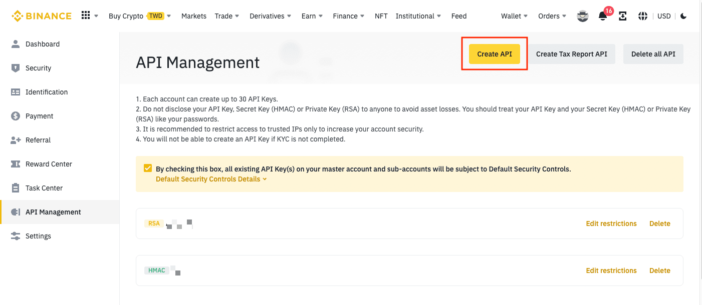Open the Derivatives dropdown menu
This screenshot has height=305, width=702.
point(271,16)
